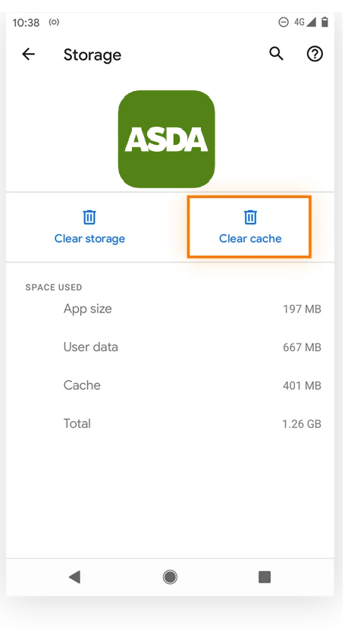Select the Cache 401 MB row
Screen dimensions: 351x628
point(170,385)
